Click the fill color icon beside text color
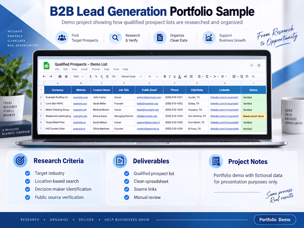The image size is (304, 228). click(185, 76)
